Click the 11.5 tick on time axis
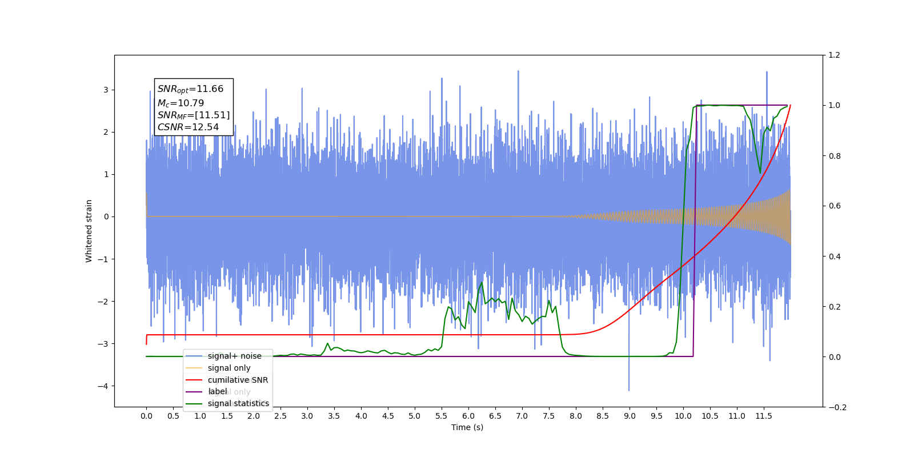This screenshot has width=914, height=457. tap(764, 416)
